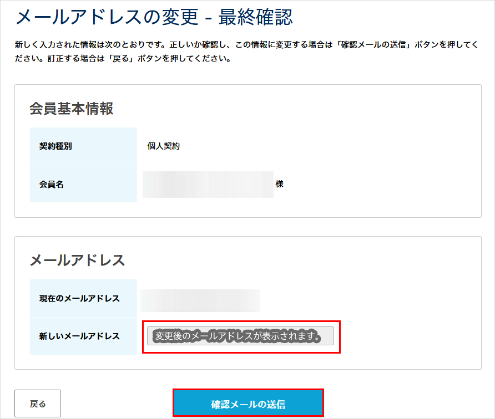The height and width of the screenshot is (419, 495).
Task: Click the 現在のメールアドレス row label
Action: click(x=79, y=298)
